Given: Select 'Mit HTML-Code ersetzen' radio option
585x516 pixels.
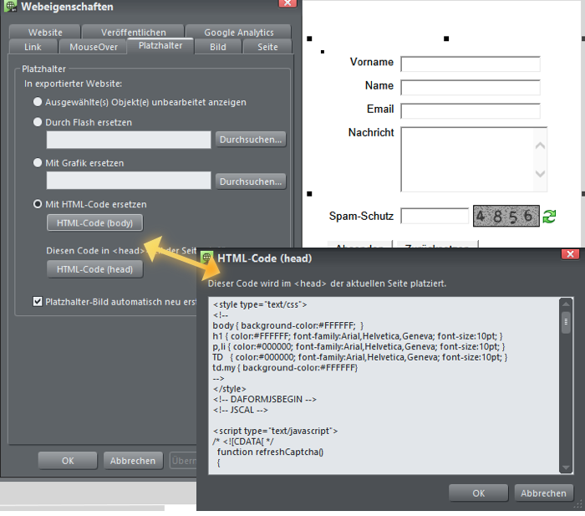Looking at the screenshot, I should coord(38,204).
